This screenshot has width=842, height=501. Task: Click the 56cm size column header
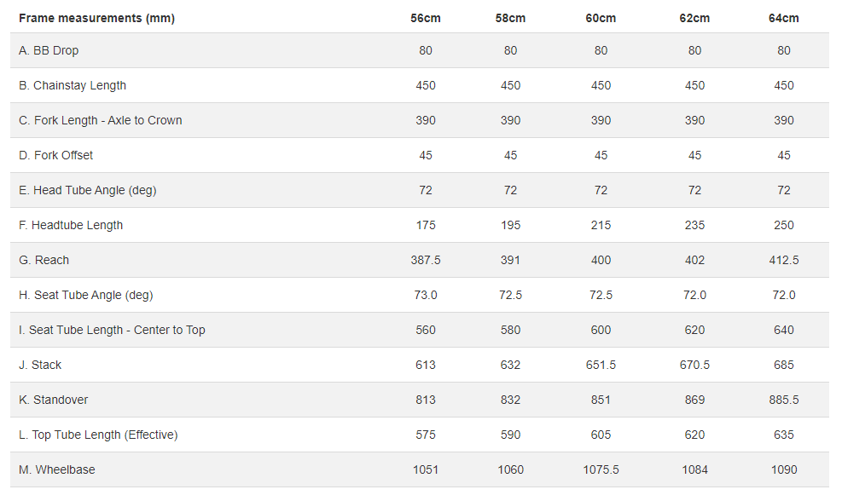426,18
